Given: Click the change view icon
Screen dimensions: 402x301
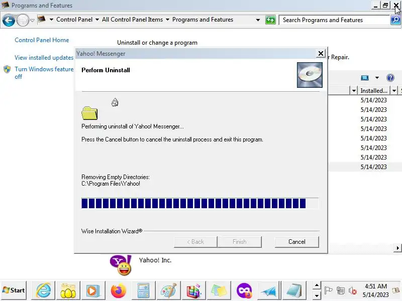Looking at the screenshot, I should pos(365,78).
